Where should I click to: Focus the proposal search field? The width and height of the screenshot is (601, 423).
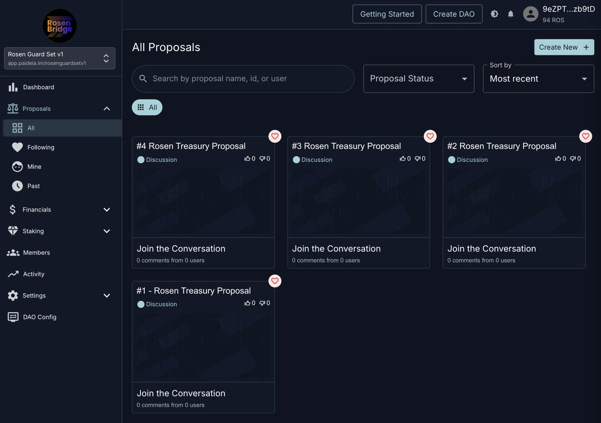[x=243, y=79]
